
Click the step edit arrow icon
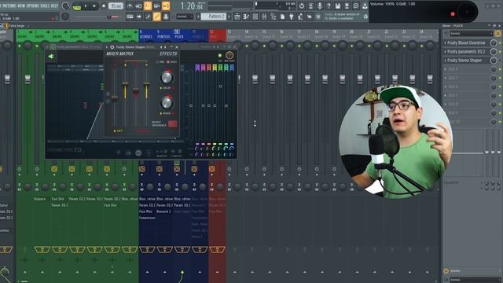pos(138,17)
